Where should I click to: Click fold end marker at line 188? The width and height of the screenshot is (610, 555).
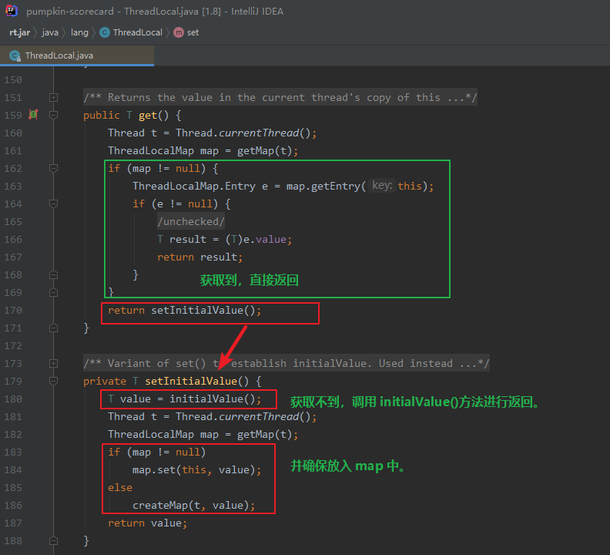click(x=54, y=540)
